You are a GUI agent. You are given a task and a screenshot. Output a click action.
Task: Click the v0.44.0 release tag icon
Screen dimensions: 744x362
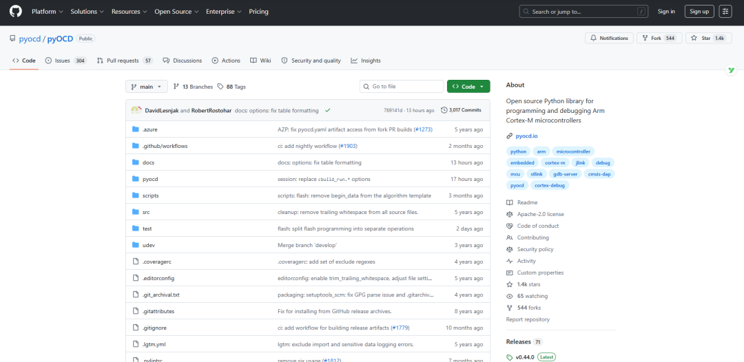510,357
